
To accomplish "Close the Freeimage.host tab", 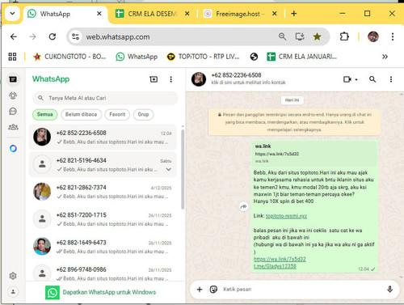I will click(275, 14).
